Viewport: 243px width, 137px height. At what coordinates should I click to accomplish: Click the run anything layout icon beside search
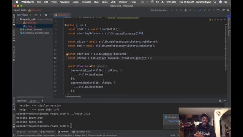[224, 10]
